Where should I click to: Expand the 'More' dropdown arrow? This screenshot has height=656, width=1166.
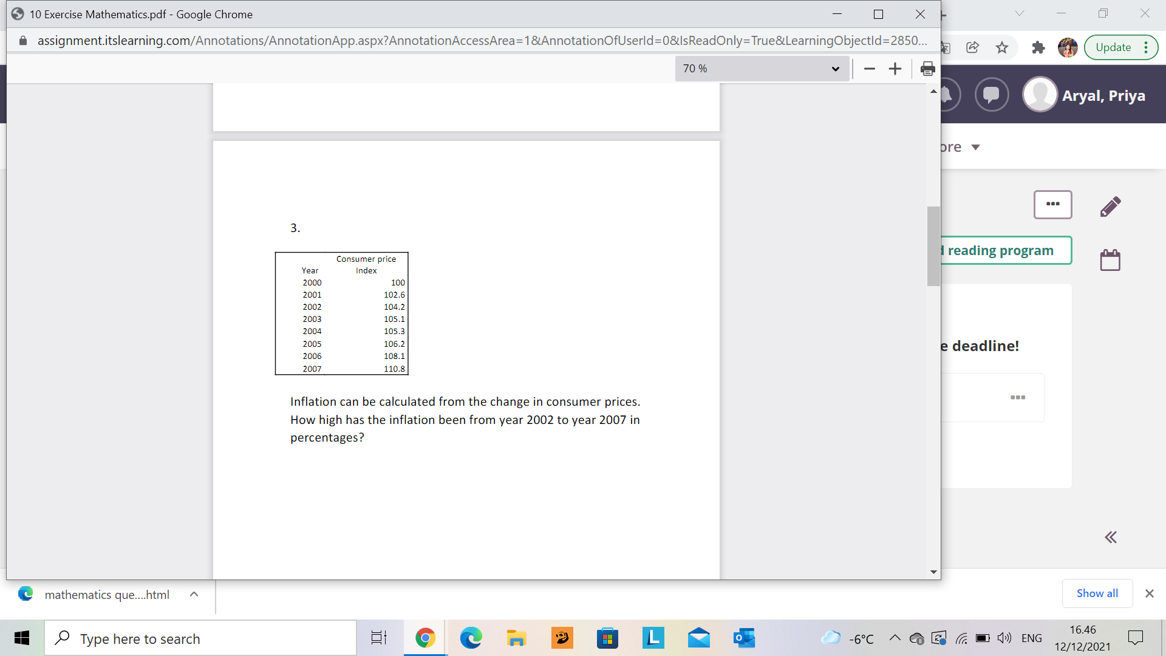coord(977,147)
